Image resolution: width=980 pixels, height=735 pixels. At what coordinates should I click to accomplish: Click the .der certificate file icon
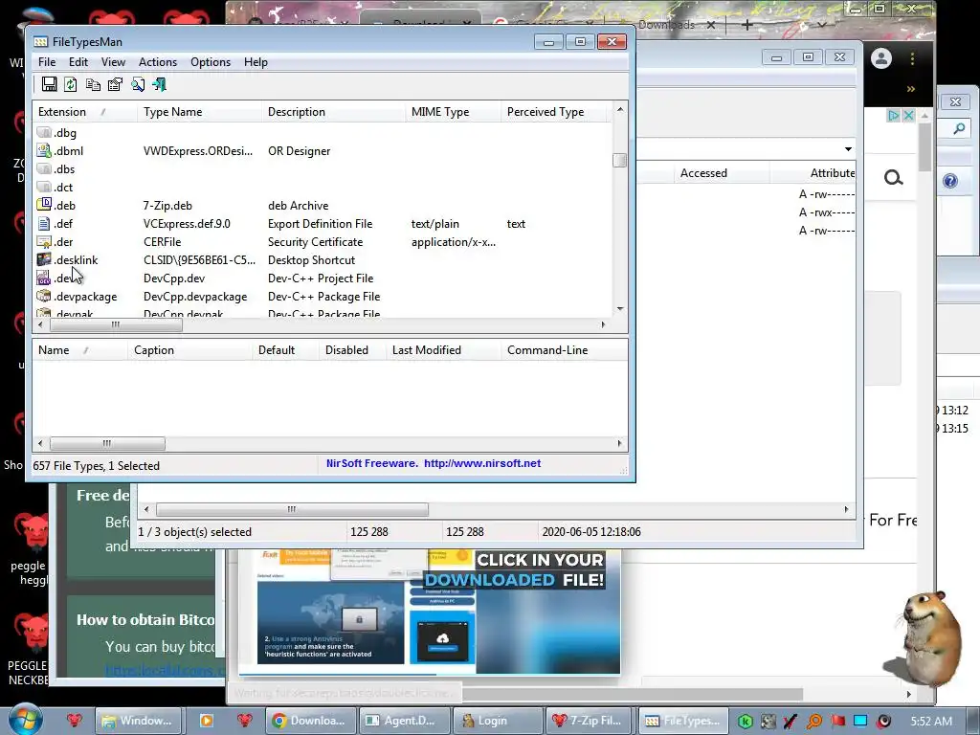tap(44, 241)
